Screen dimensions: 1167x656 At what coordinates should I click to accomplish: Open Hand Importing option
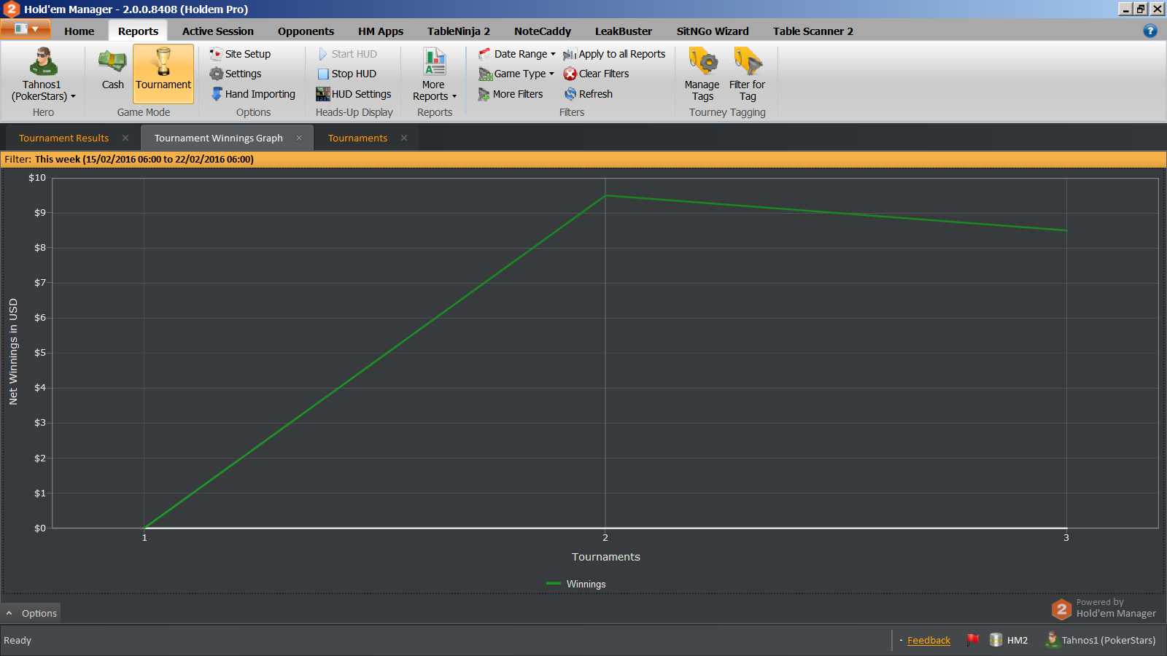coord(253,94)
